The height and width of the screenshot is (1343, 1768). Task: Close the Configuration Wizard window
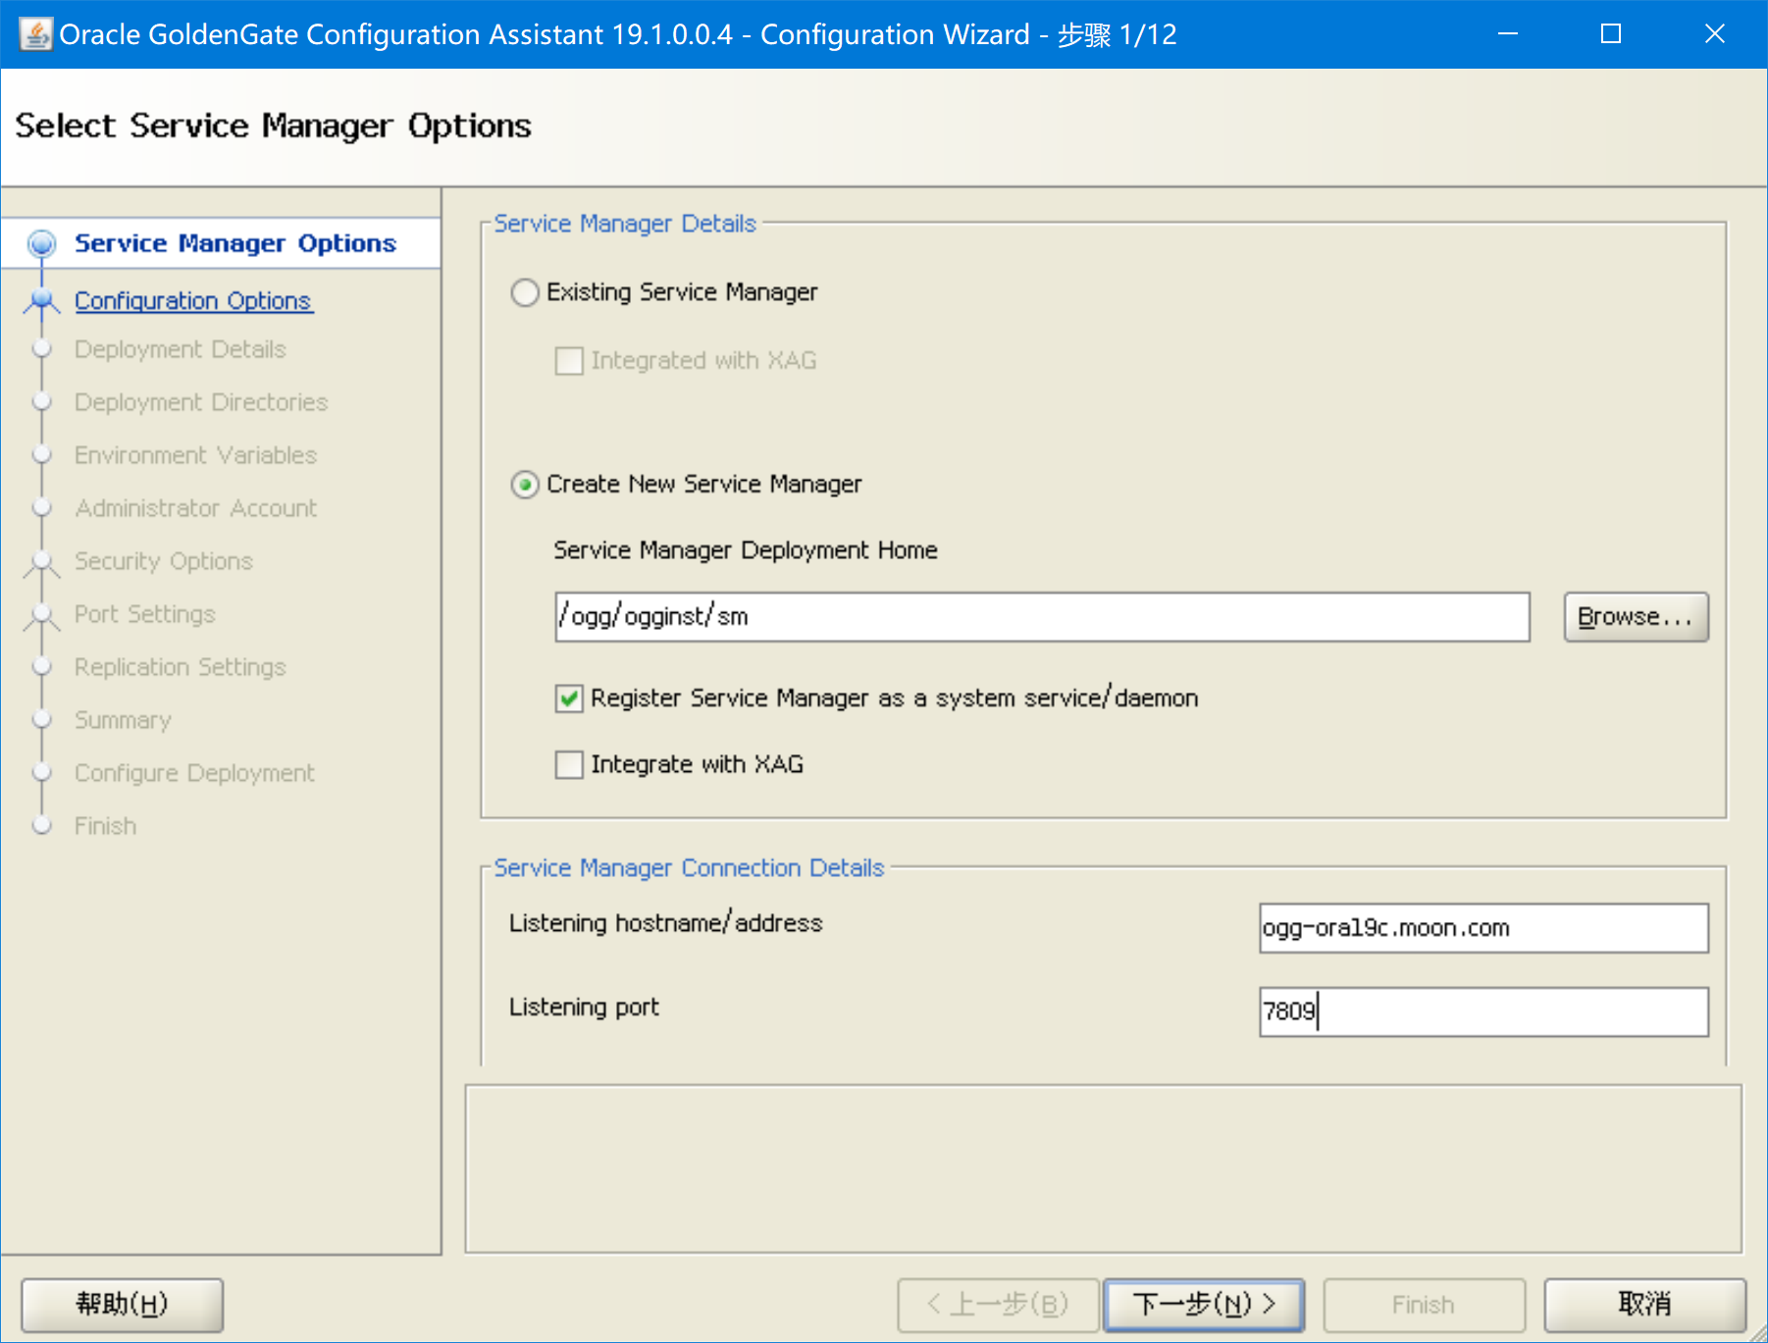[1715, 34]
